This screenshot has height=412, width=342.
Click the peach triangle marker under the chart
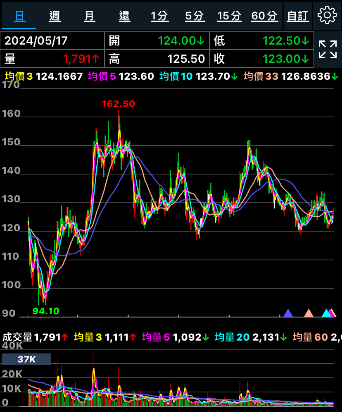pyautogui.click(x=309, y=313)
